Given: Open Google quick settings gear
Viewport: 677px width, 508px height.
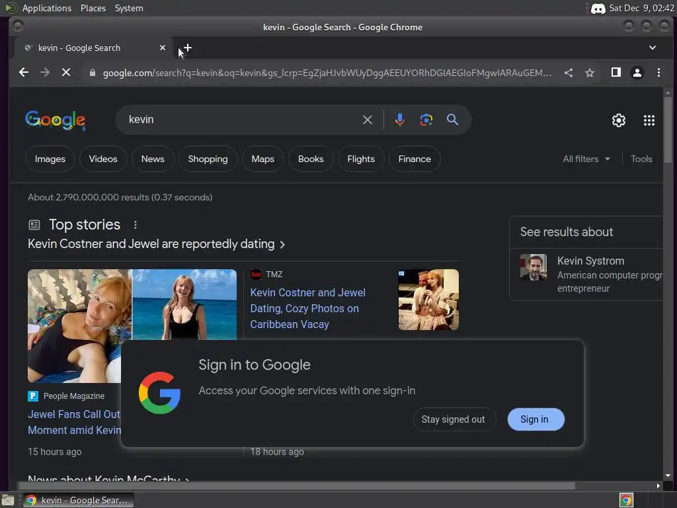Looking at the screenshot, I should pos(619,120).
